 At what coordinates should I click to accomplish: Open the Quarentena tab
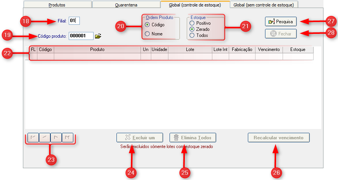coord(126,5)
